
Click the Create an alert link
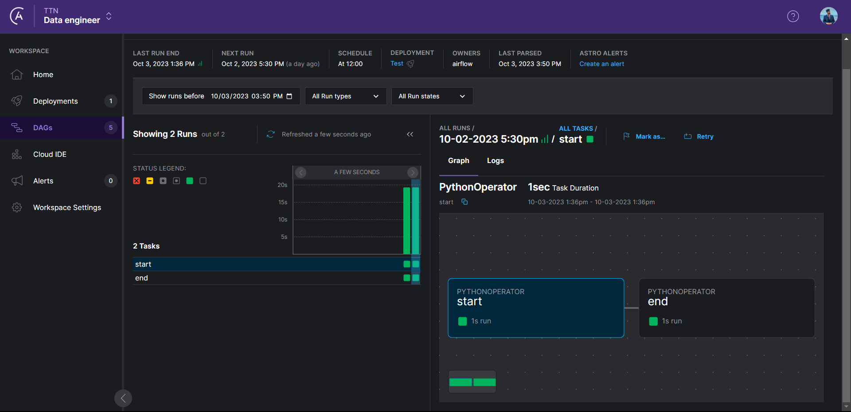click(601, 64)
